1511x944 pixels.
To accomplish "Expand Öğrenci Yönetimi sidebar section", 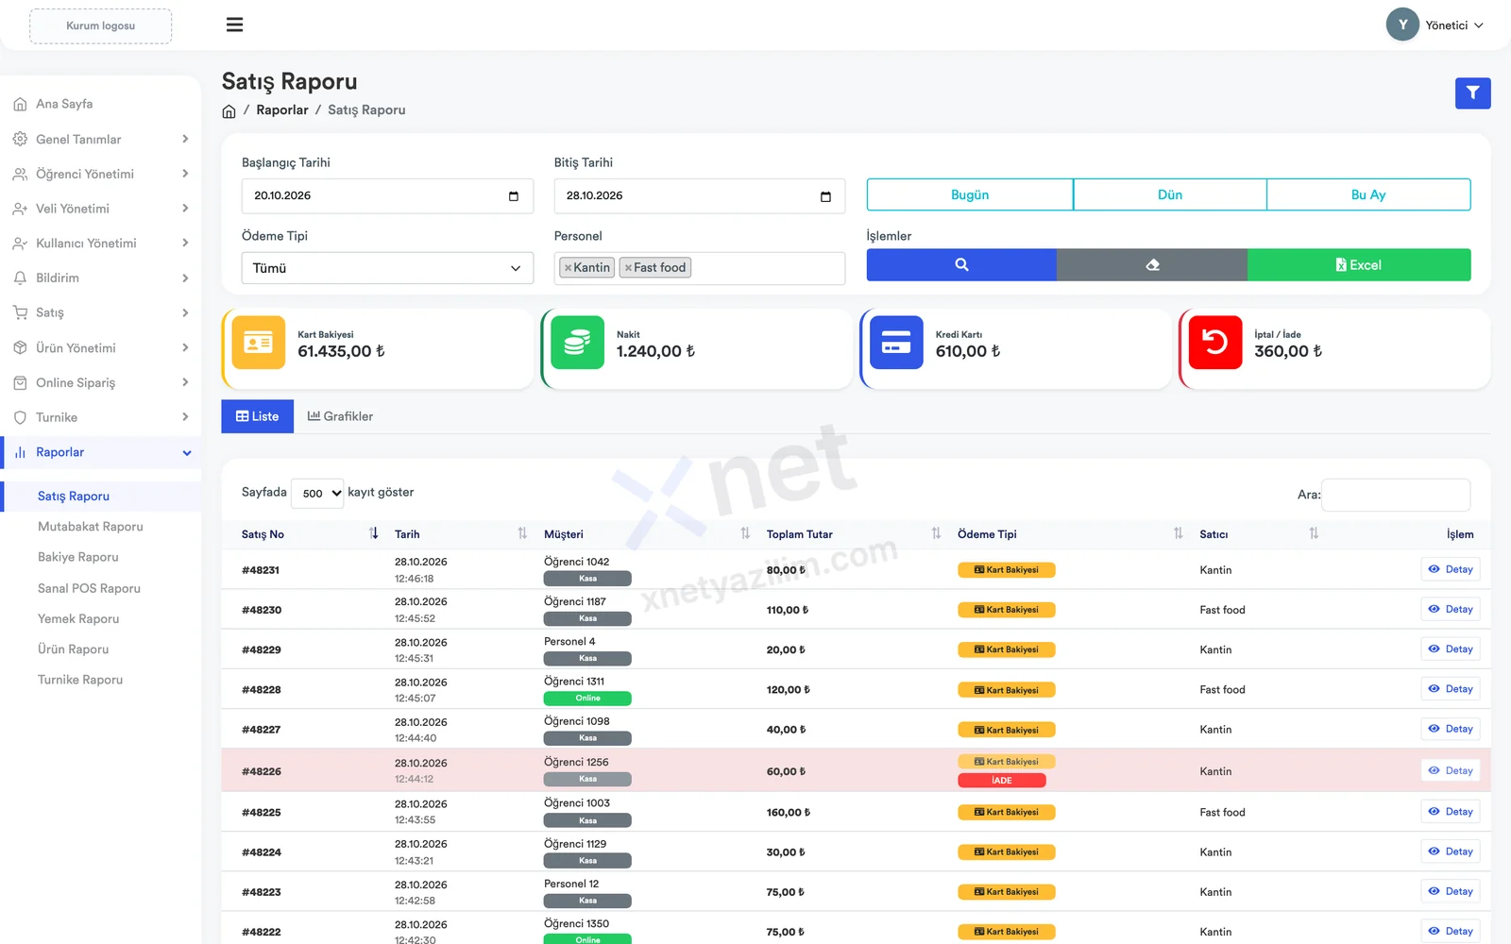I will tap(100, 175).
